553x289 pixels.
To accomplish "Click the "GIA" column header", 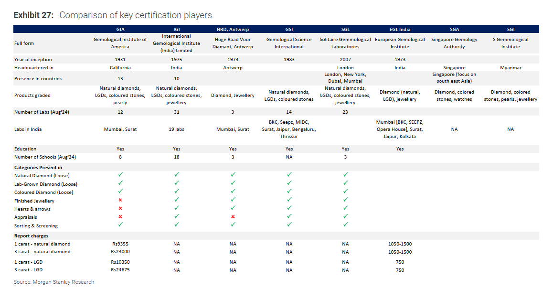I will tap(120, 29).
